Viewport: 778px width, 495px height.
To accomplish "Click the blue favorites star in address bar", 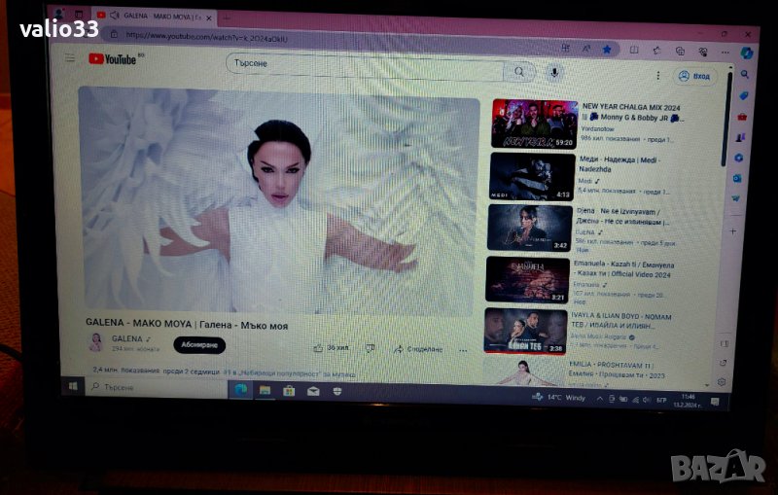I will (607, 49).
